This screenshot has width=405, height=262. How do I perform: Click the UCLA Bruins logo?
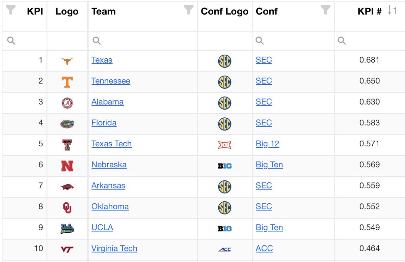point(67,229)
